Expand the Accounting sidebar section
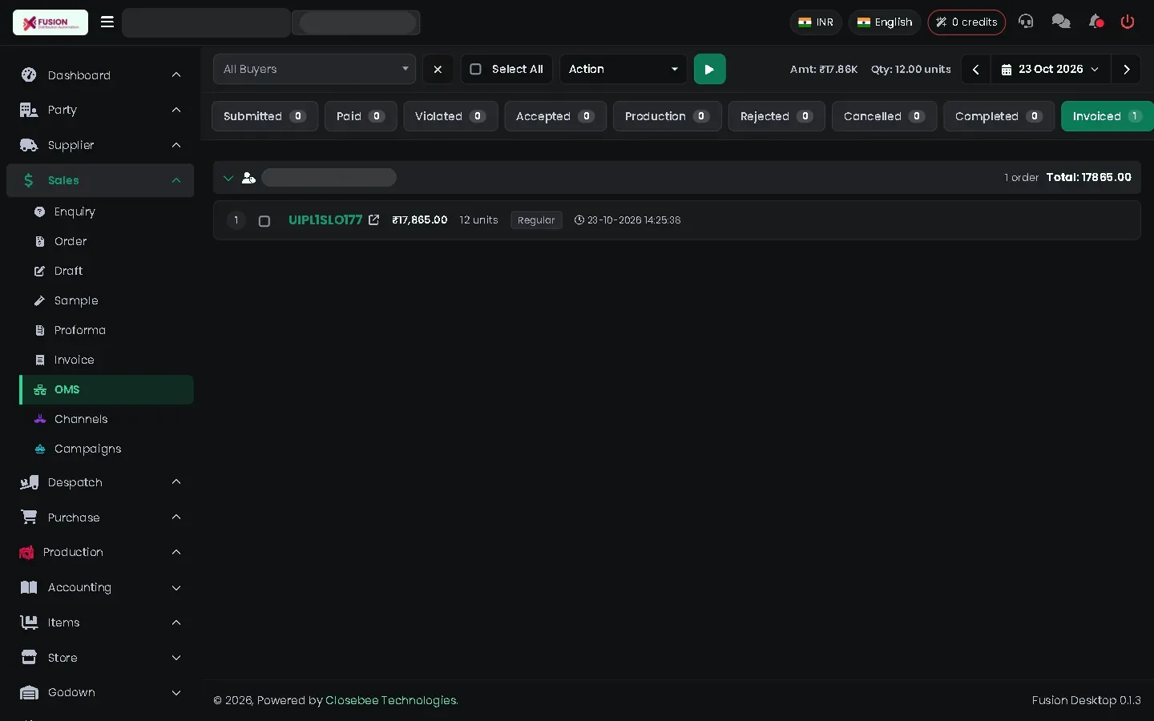Screen dimensions: 1154x721 [100, 587]
